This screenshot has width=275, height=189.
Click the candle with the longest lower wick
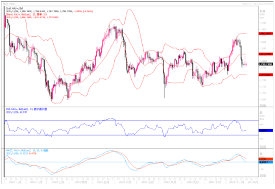pyautogui.click(x=164, y=87)
